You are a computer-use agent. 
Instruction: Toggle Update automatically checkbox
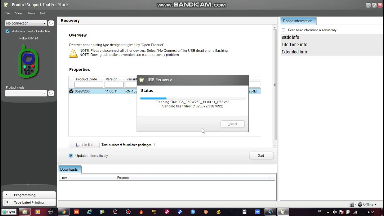click(x=71, y=156)
